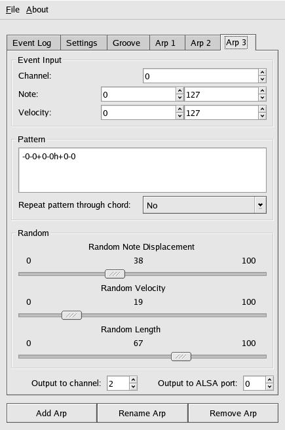Increase the Channel spinbox value
The height and width of the screenshot is (430, 285).
[x=262, y=72]
